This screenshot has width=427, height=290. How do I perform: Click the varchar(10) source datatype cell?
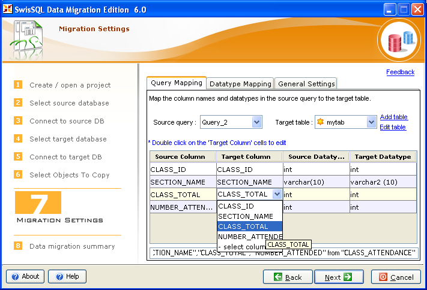click(x=316, y=182)
